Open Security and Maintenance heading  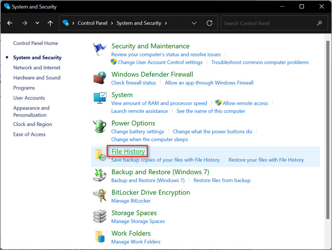click(150, 46)
